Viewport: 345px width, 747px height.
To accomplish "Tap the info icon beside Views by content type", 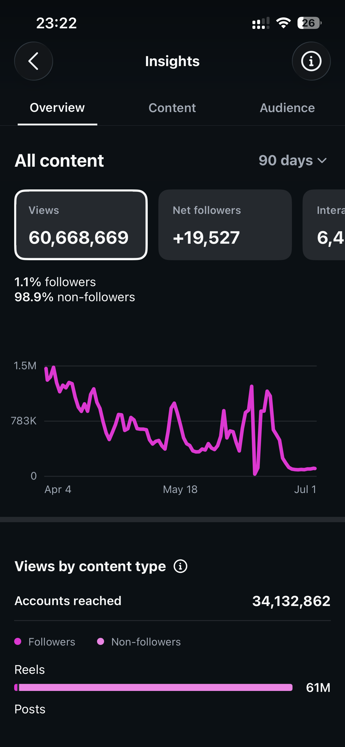I will click(x=180, y=566).
